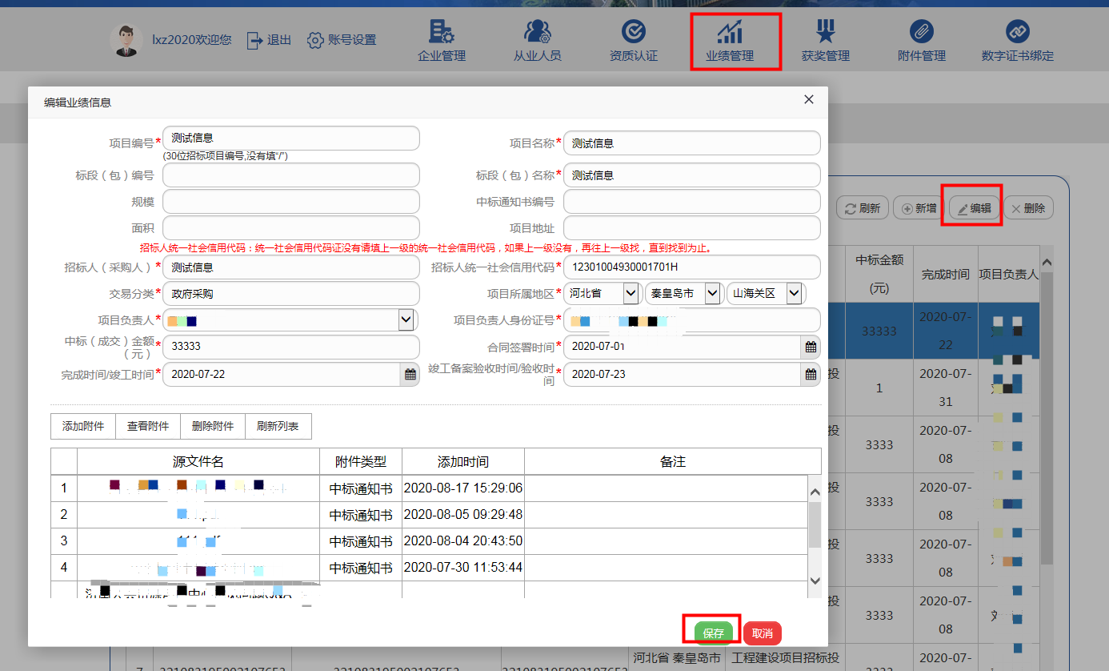The image size is (1109, 671).
Task: Switch to 业绩管理 menu
Action: point(729,41)
